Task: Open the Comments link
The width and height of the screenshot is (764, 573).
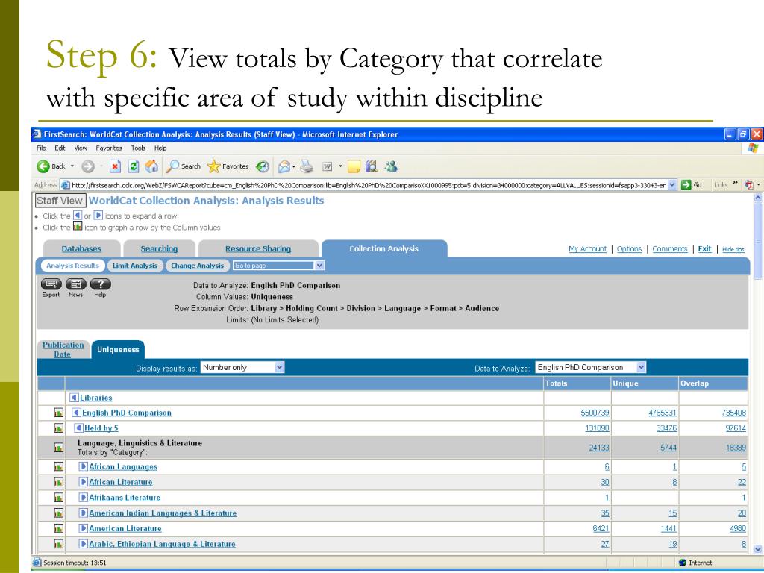Action: coord(669,249)
